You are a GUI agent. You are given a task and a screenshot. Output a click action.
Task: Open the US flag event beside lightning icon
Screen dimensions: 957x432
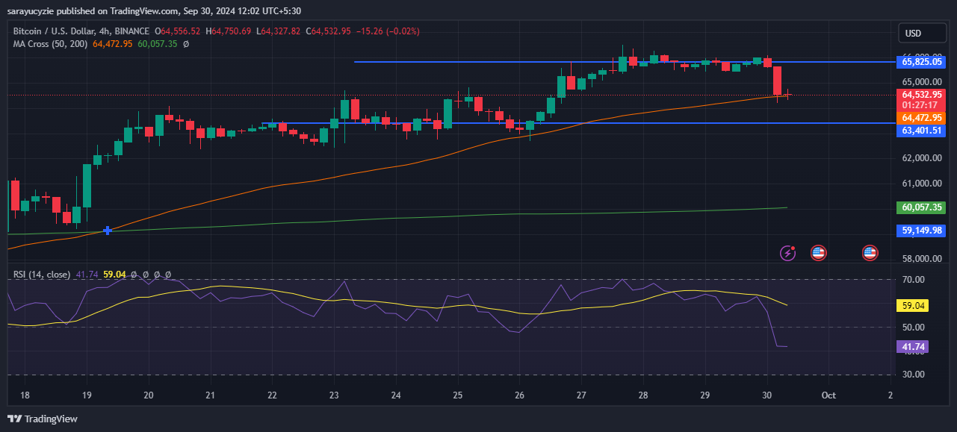pos(818,253)
